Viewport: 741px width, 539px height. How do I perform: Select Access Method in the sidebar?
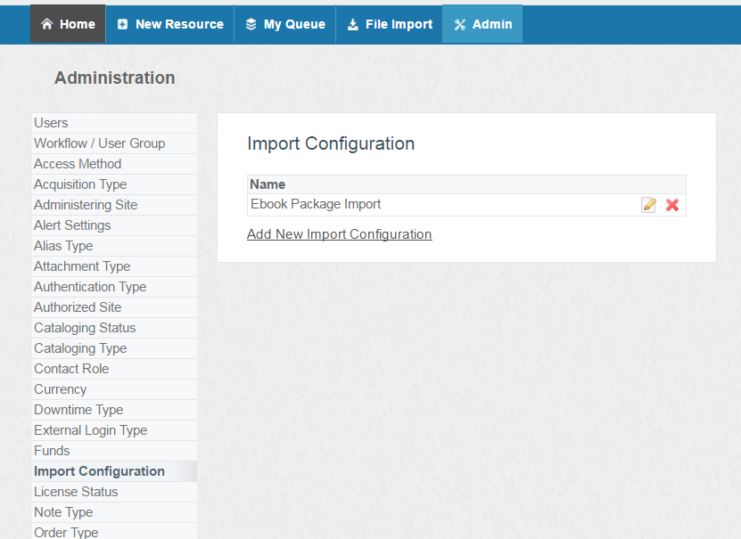[114, 164]
